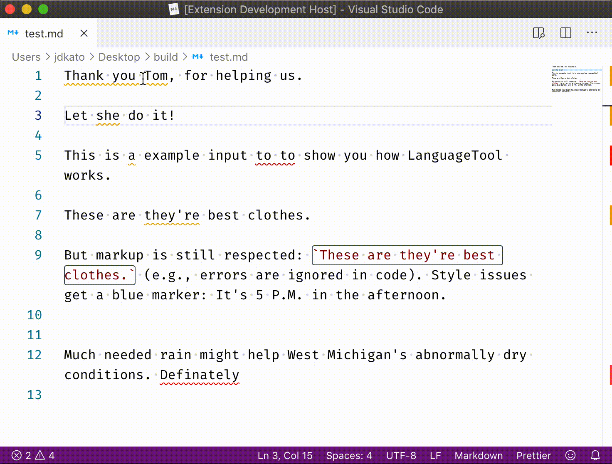
Task: Open Markdown preview to the side
Action: (x=538, y=33)
